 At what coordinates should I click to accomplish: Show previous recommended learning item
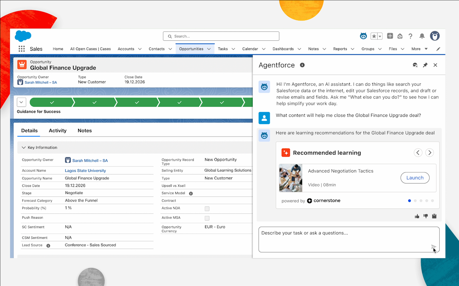(x=418, y=153)
